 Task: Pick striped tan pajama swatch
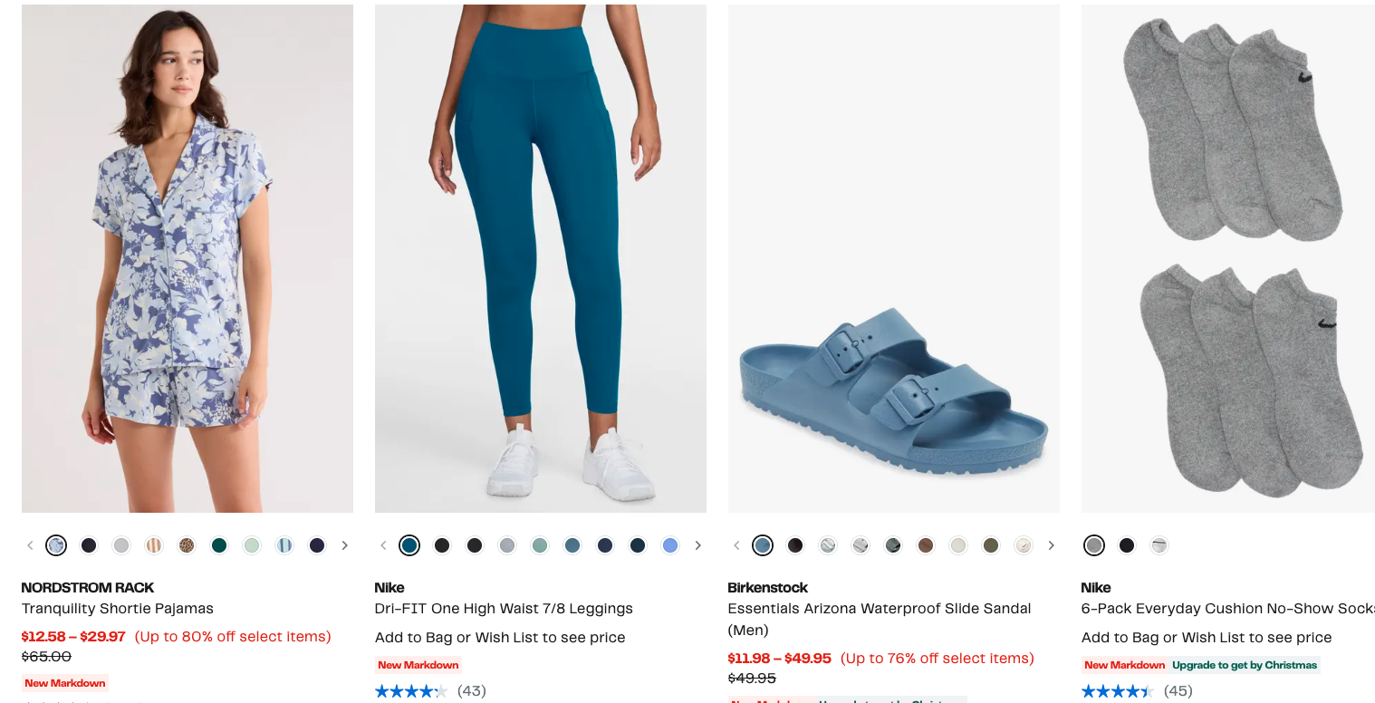pyautogui.click(x=154, y=545)
